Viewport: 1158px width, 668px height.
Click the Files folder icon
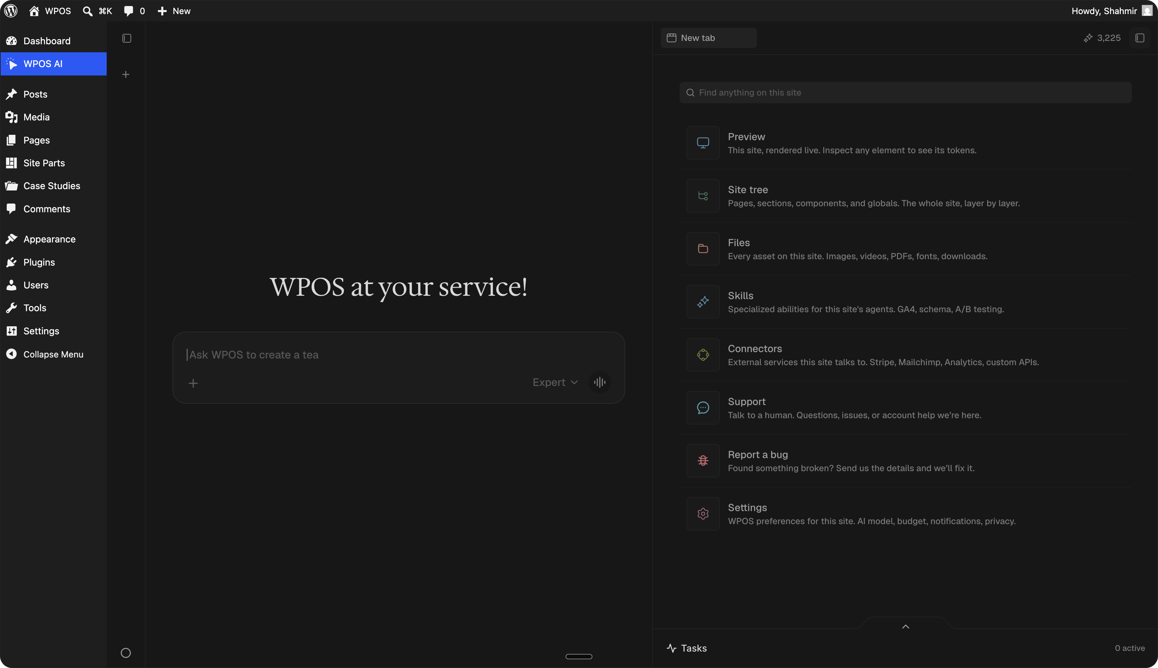tap(703, 249)
